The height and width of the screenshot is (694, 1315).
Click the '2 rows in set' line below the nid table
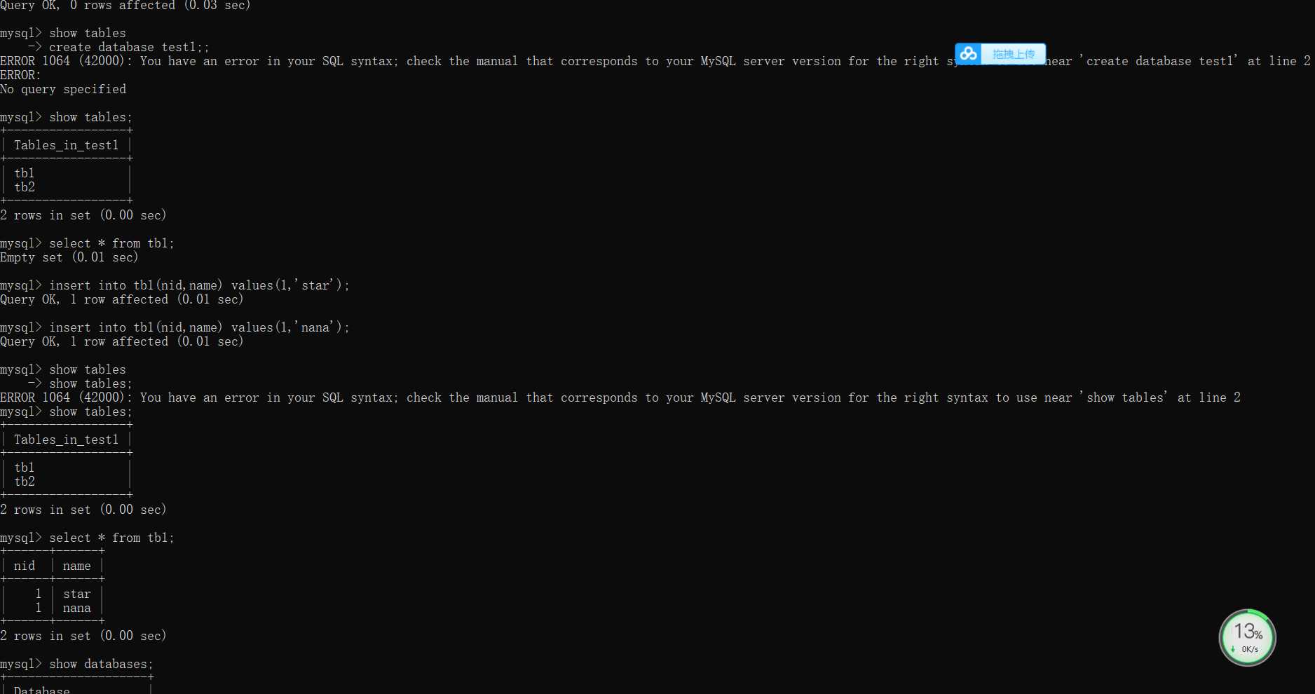(83, 636)
